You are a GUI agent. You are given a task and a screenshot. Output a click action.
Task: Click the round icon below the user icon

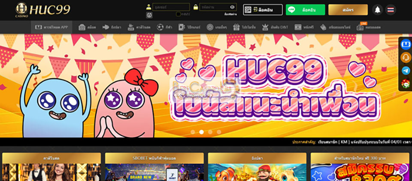point(149,15)
